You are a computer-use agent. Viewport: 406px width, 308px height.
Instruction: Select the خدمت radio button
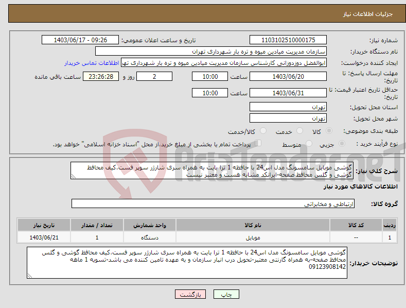299,131
